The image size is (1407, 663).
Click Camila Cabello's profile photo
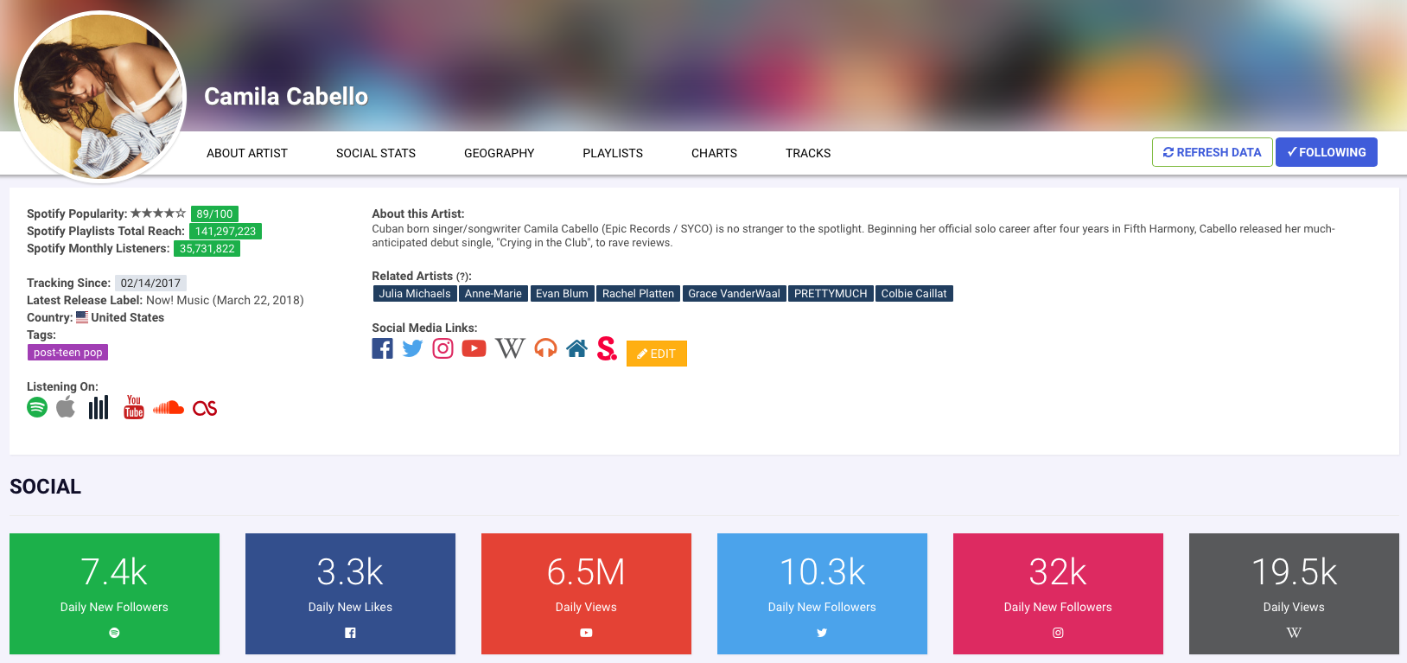click(x=100, y=97)
